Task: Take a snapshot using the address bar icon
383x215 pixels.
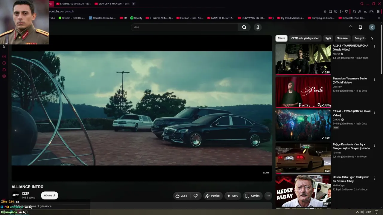Action: click(330, 11)
